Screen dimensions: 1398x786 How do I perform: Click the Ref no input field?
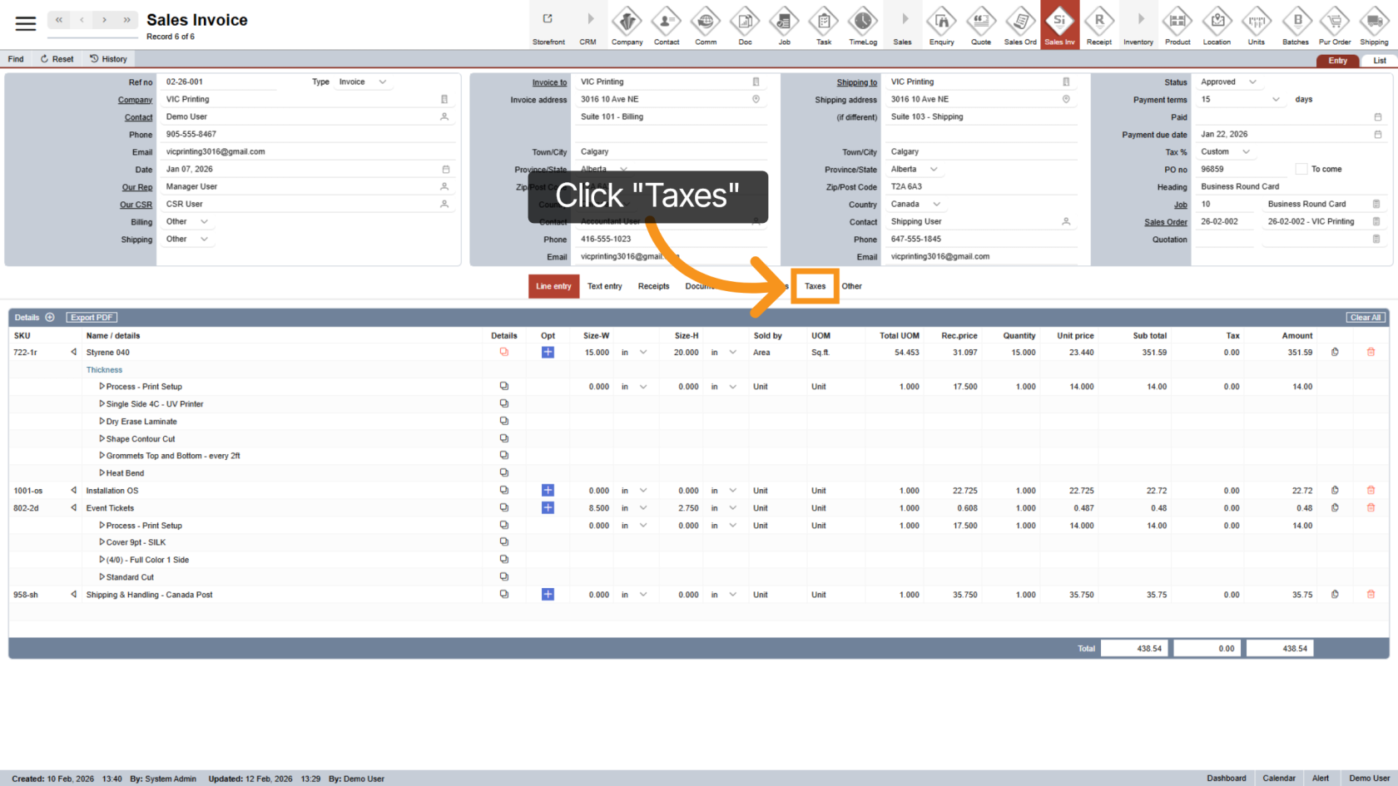[221, 82]
